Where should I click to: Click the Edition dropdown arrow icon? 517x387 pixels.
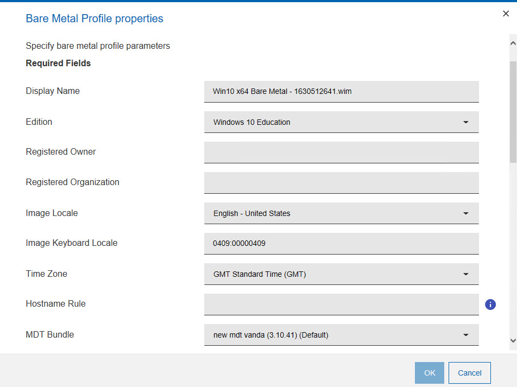(465, 122)
